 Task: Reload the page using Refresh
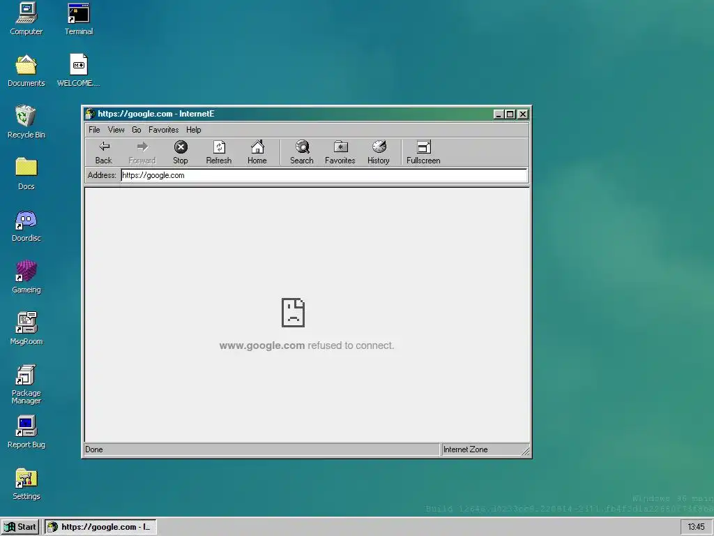click(219, 152)
